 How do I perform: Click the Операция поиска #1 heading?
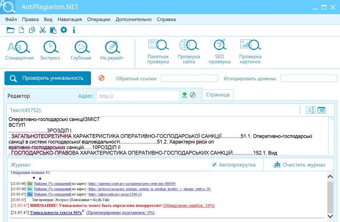[x=30, y=173]
